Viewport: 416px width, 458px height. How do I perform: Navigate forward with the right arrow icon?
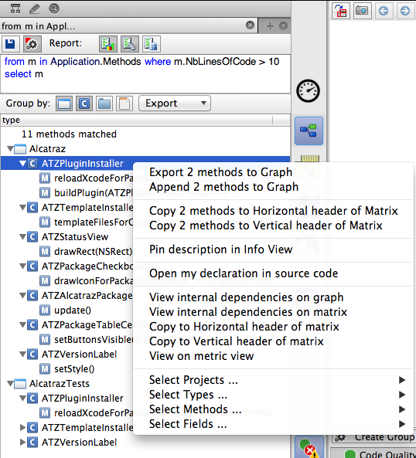tap(405, 11)
